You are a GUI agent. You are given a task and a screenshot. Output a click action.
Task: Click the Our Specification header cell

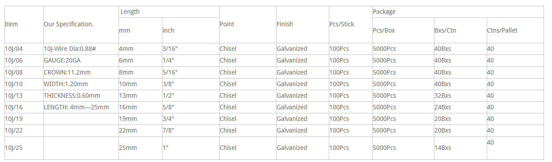click(x=81, y=24)
